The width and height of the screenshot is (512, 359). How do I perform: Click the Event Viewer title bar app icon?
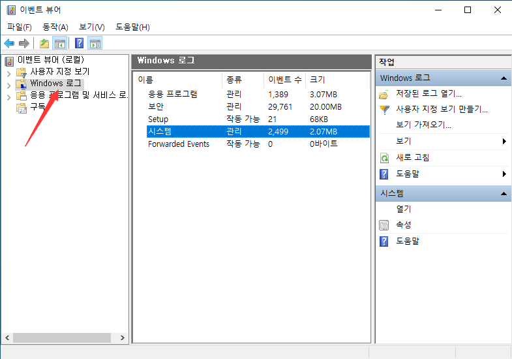tap(11, 10)
